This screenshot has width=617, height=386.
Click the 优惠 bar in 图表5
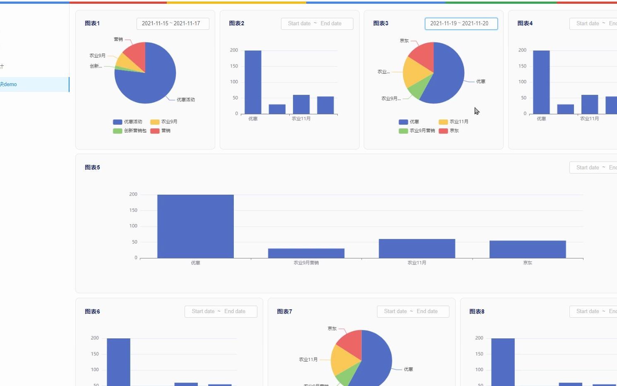point(195,226)
